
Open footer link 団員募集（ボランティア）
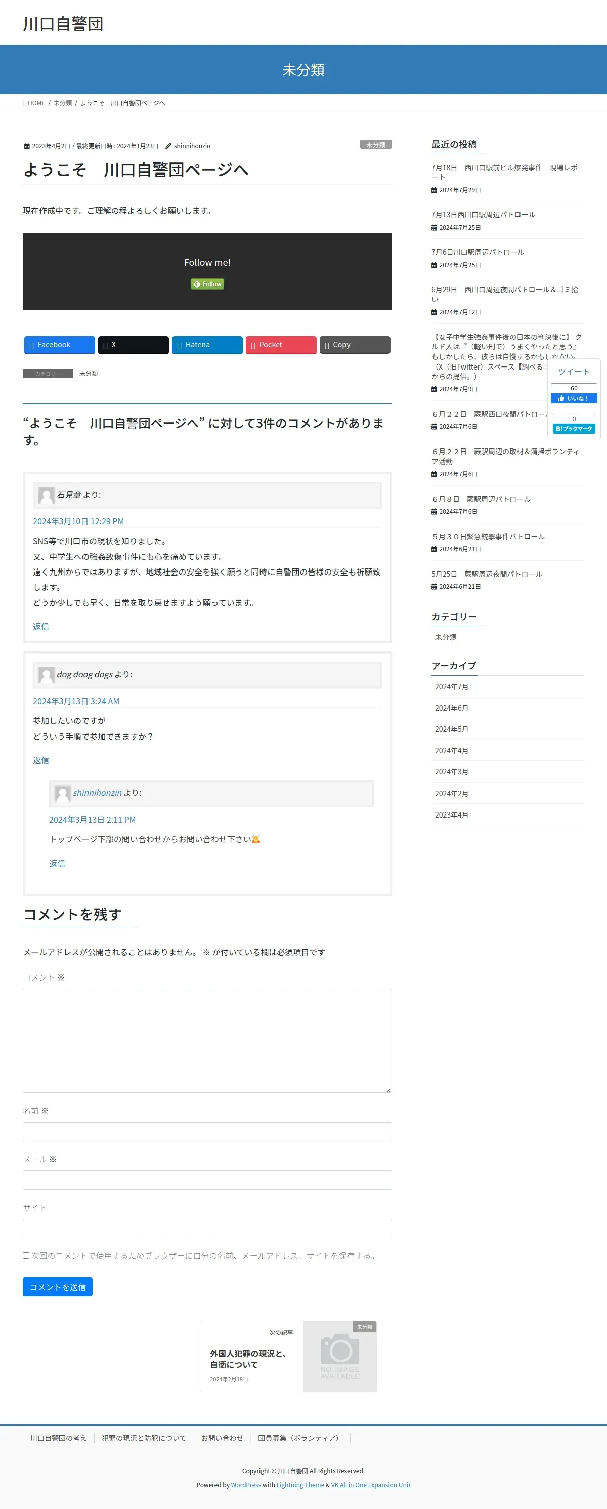300,1438
